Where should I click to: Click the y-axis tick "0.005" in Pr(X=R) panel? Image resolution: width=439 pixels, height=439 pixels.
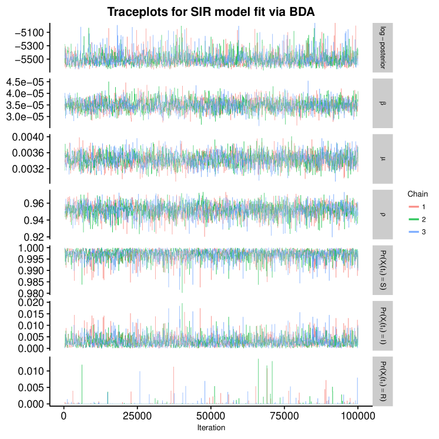click(x=31, y=388)
